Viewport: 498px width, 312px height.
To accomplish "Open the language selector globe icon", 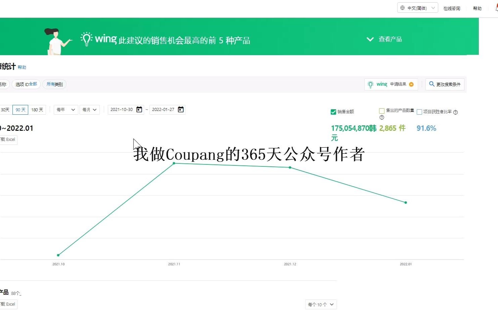I will pyautogui.click(x=402, y=8).
